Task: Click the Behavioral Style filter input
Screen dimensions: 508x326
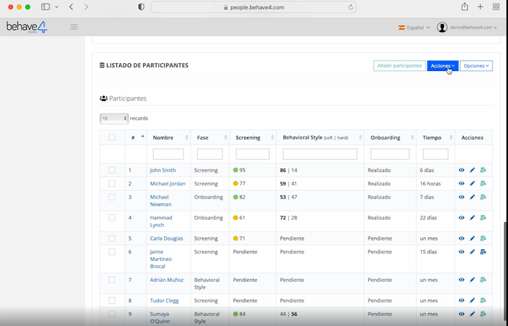Action: tap(320, 154)
